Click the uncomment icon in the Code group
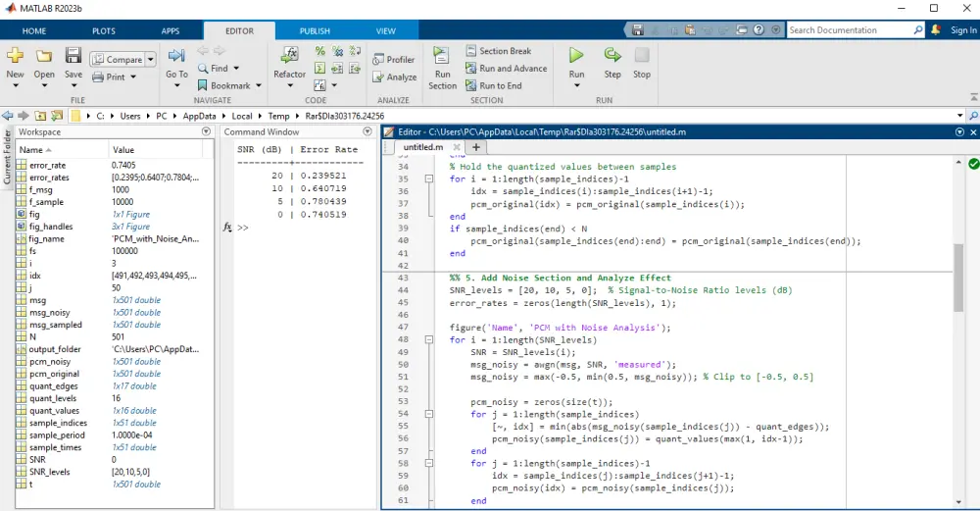Screen dimensions: 980x511 click(337, 51)
